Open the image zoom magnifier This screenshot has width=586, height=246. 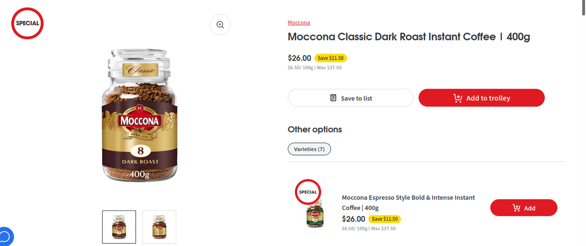[x=220, y=25]
